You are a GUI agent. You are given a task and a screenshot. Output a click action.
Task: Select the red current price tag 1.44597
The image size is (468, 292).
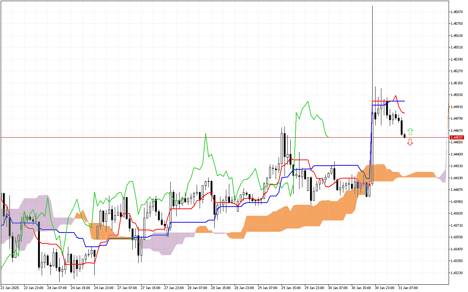pos(457,137)
